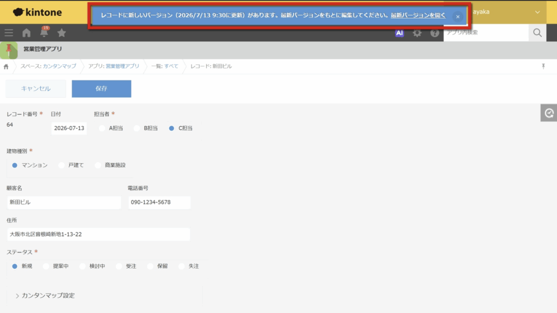The image size is (557, 313).
Task: Select 商業施設 building type
Action: [98, 165]
